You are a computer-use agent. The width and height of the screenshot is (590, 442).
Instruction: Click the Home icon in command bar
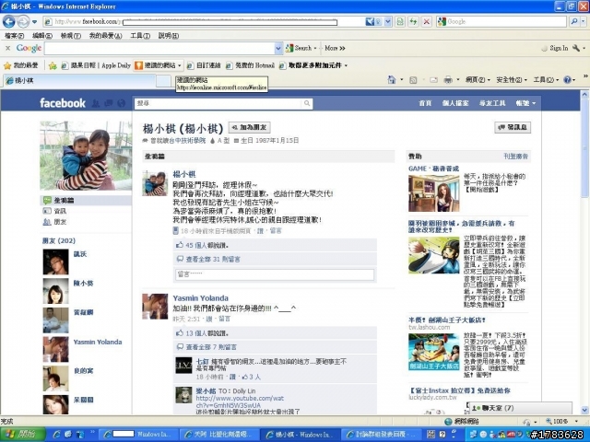point(392,80)
